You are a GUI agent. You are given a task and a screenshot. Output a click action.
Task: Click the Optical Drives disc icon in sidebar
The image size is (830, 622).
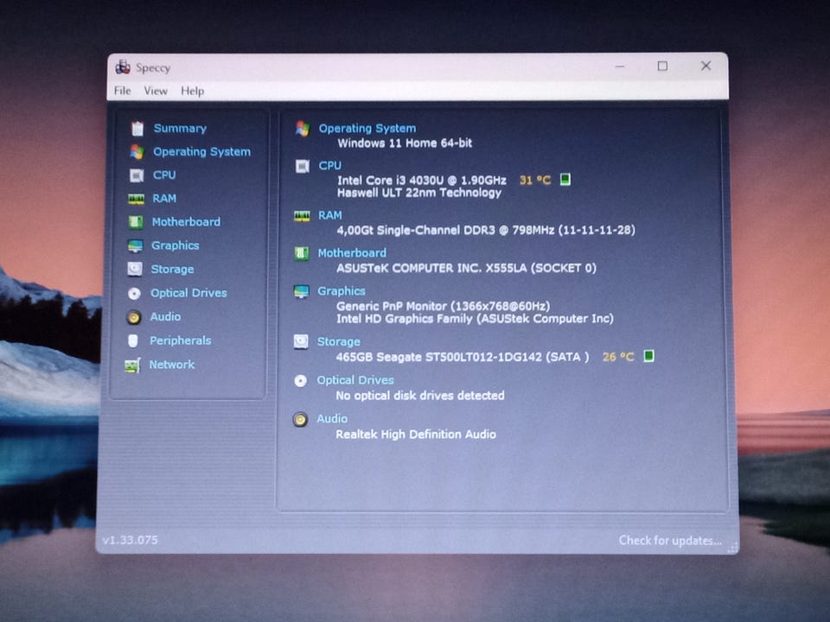pyautogui.click(x=135, y=293)
